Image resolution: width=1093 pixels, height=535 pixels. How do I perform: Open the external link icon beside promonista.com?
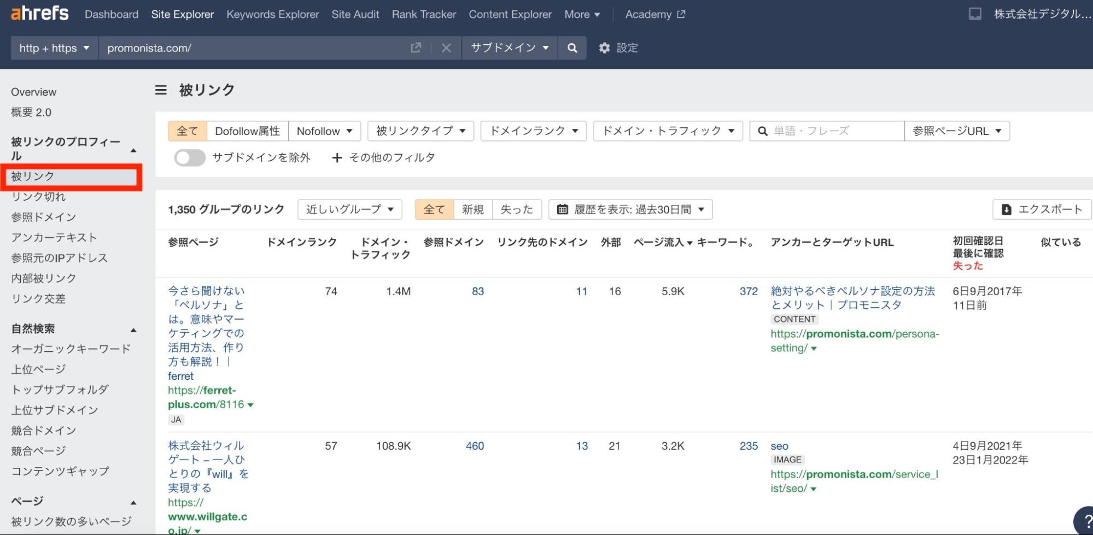pos(416,48)
